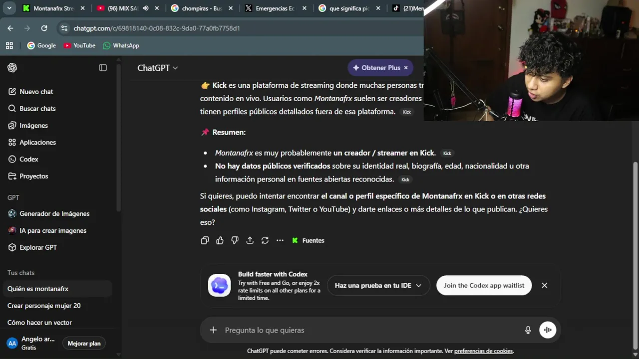This screenshot has width=639, height=359.
Task: Click the microphone dictation icon
Action: coord(528,330)
